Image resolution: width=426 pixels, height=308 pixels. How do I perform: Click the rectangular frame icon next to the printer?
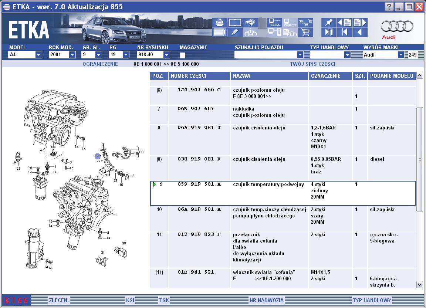coord(235,23)
